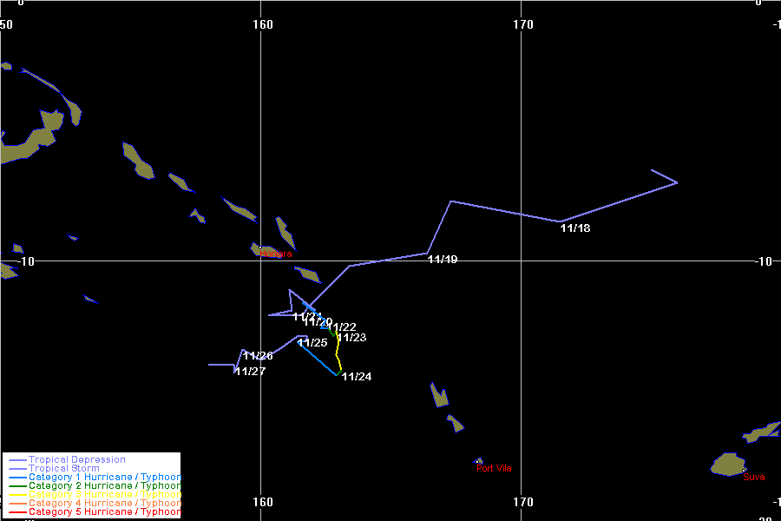
Task: Click the large island near Suva
Action: pyautogui.click(x=728, y=465)
